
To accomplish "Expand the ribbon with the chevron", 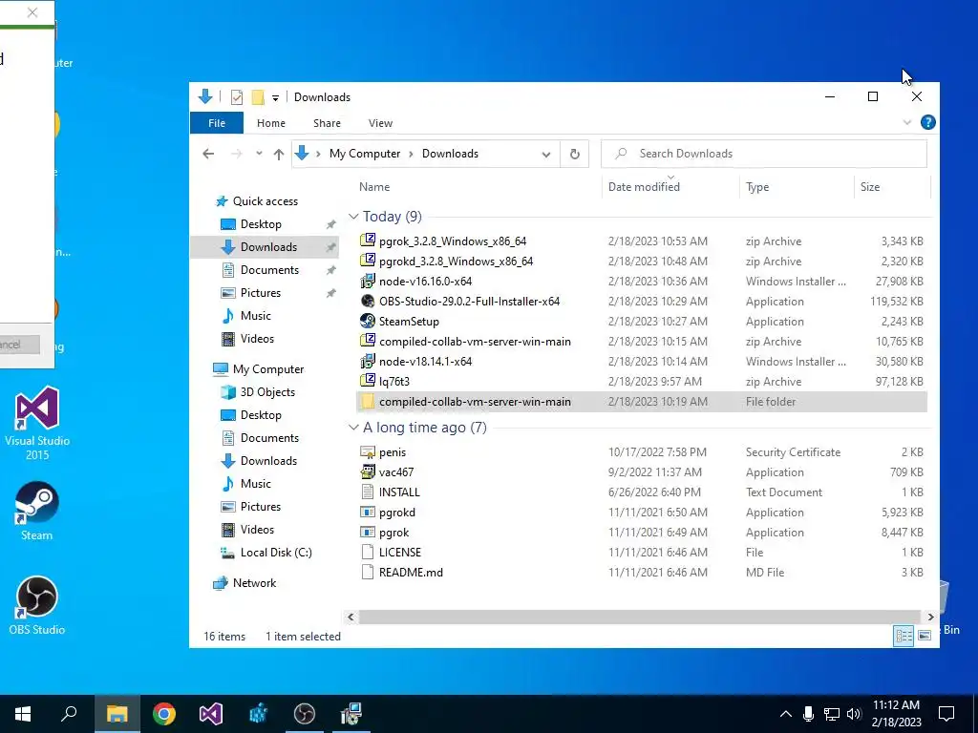I will [x=907, y=123].
